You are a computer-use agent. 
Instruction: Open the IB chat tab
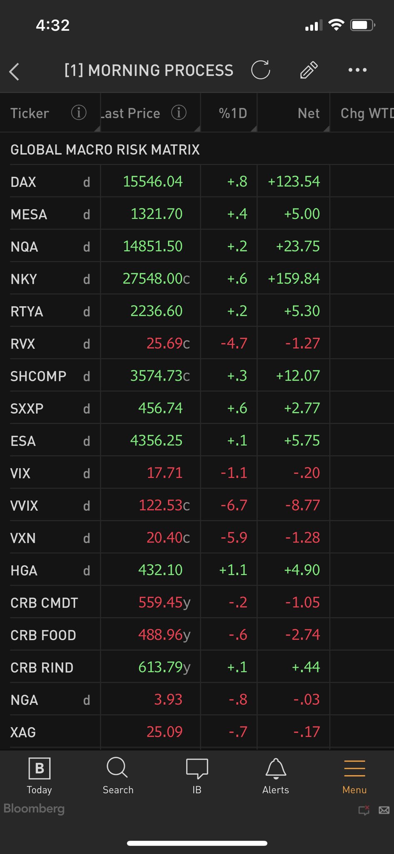point(197,776)
